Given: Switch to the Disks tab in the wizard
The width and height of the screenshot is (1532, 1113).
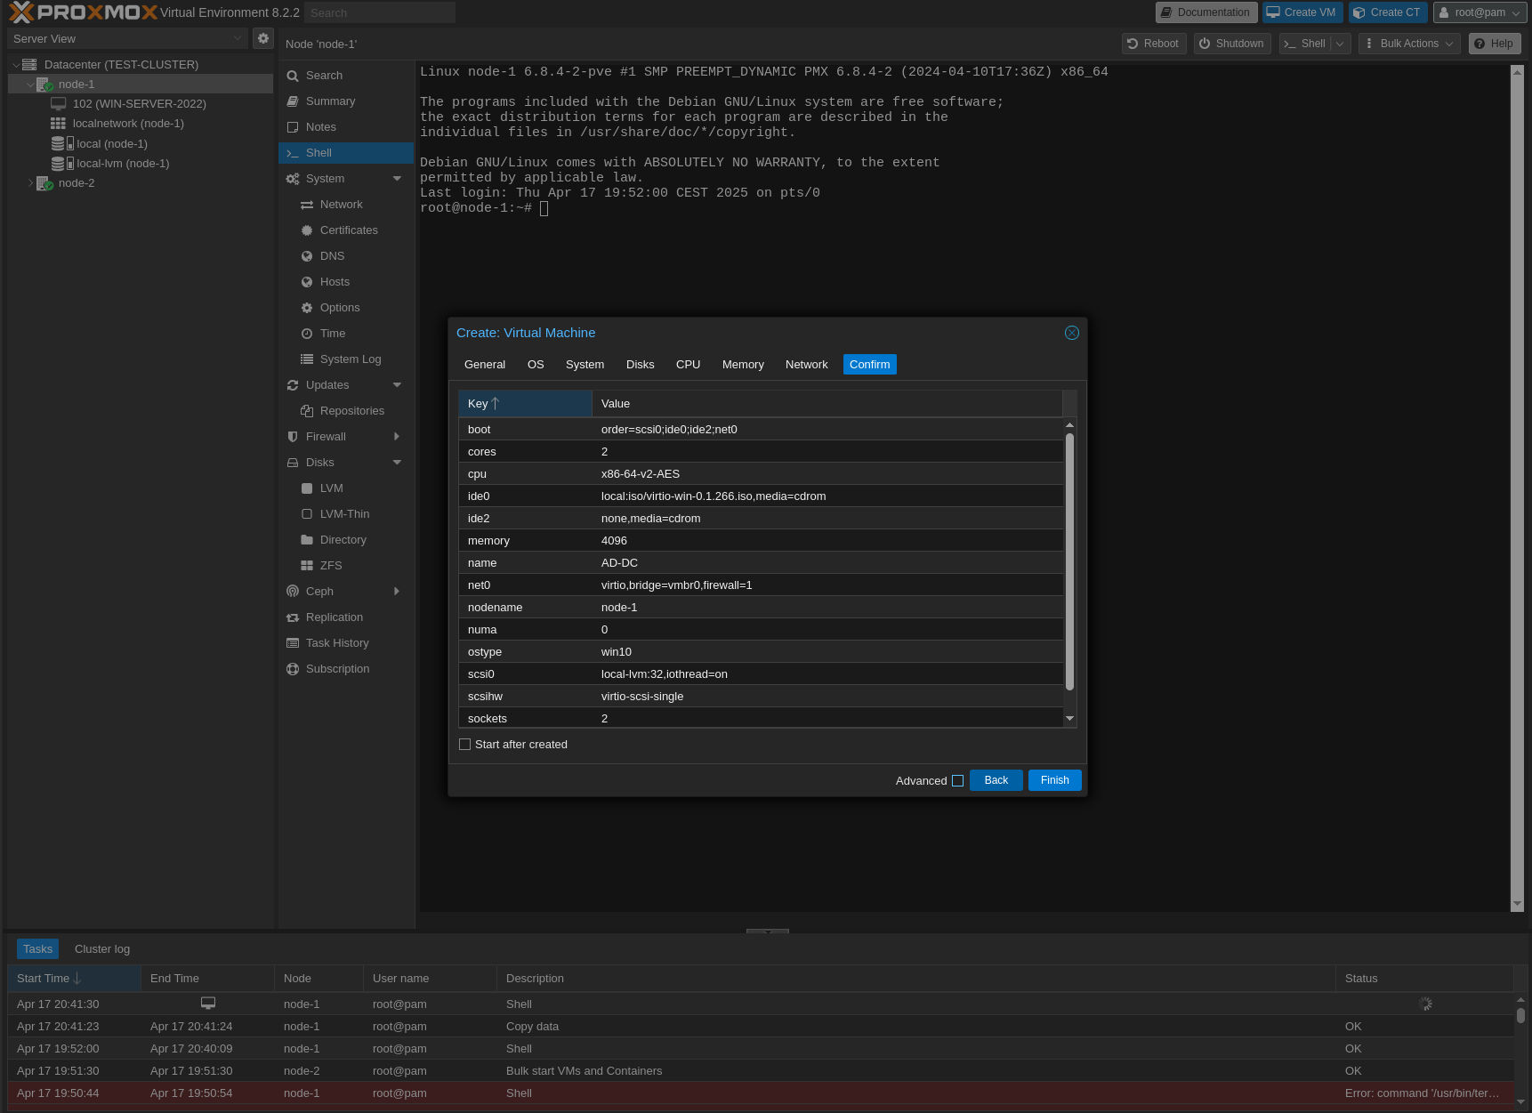Looking at the screenshot, I should [x=640, y=364].
